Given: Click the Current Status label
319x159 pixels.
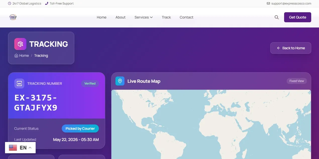Looking at the screenshot, I should coord(26,128).
